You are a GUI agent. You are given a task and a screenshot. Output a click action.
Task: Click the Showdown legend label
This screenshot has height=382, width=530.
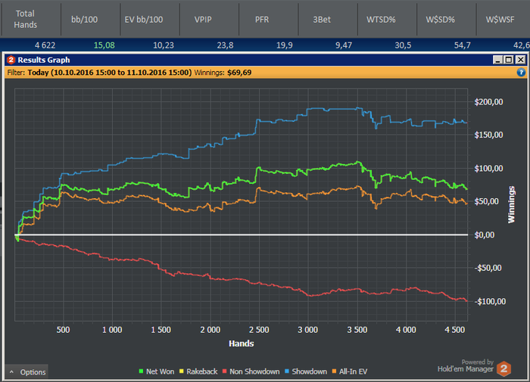coord(309,371)
